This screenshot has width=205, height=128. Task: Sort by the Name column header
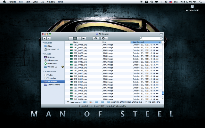(x=82, y=42)
